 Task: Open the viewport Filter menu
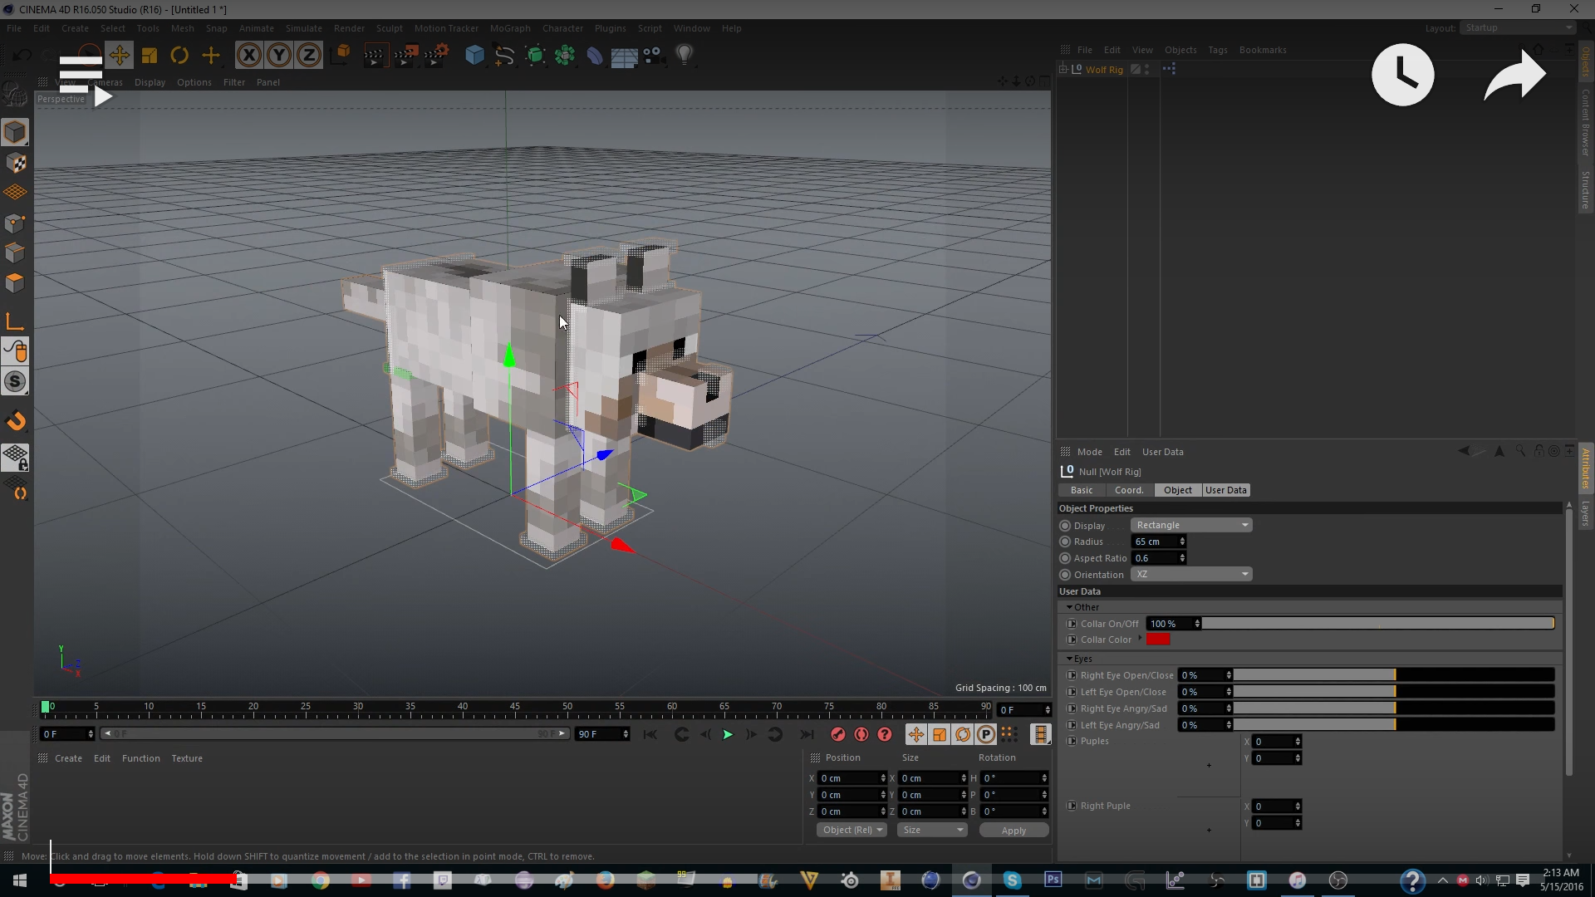tap(234, 82)
